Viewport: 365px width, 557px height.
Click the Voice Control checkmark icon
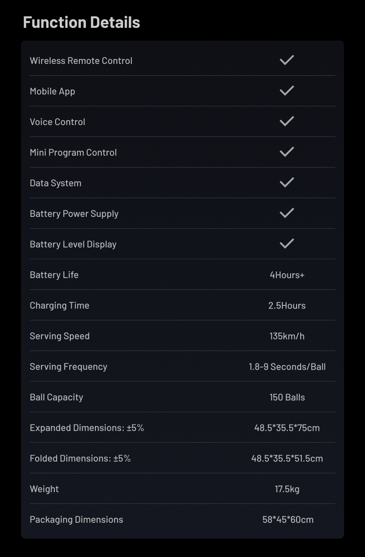click(287, 121)
